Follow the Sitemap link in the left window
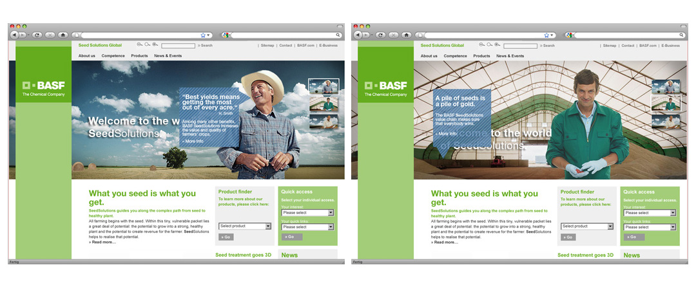Image resolution: width=696 pixels, height=301 pixels. tap(267, 45)
